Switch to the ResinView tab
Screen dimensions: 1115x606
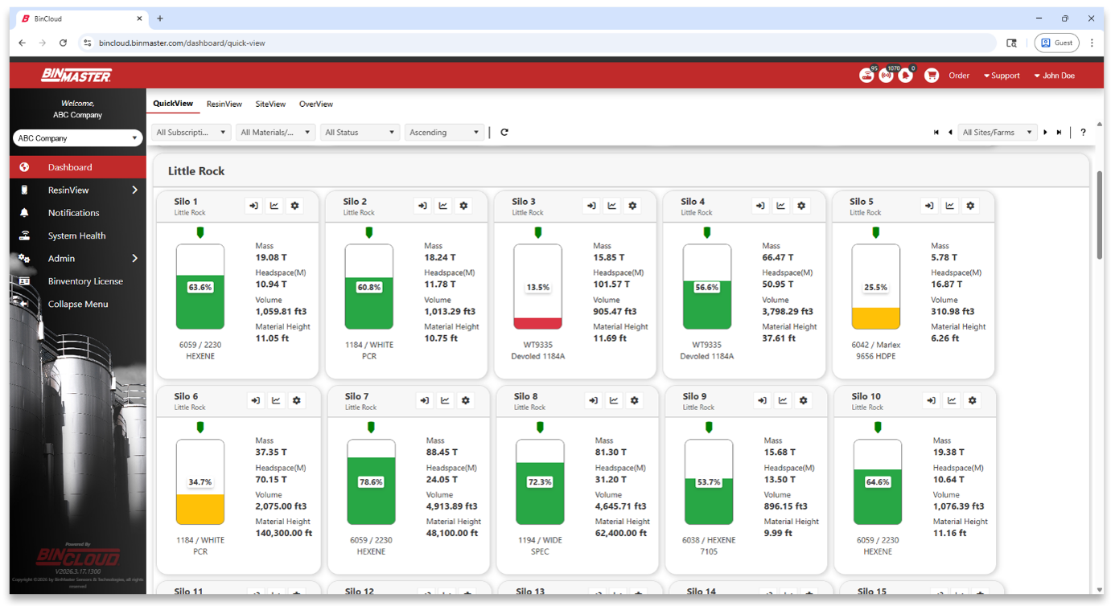(224, 104)
